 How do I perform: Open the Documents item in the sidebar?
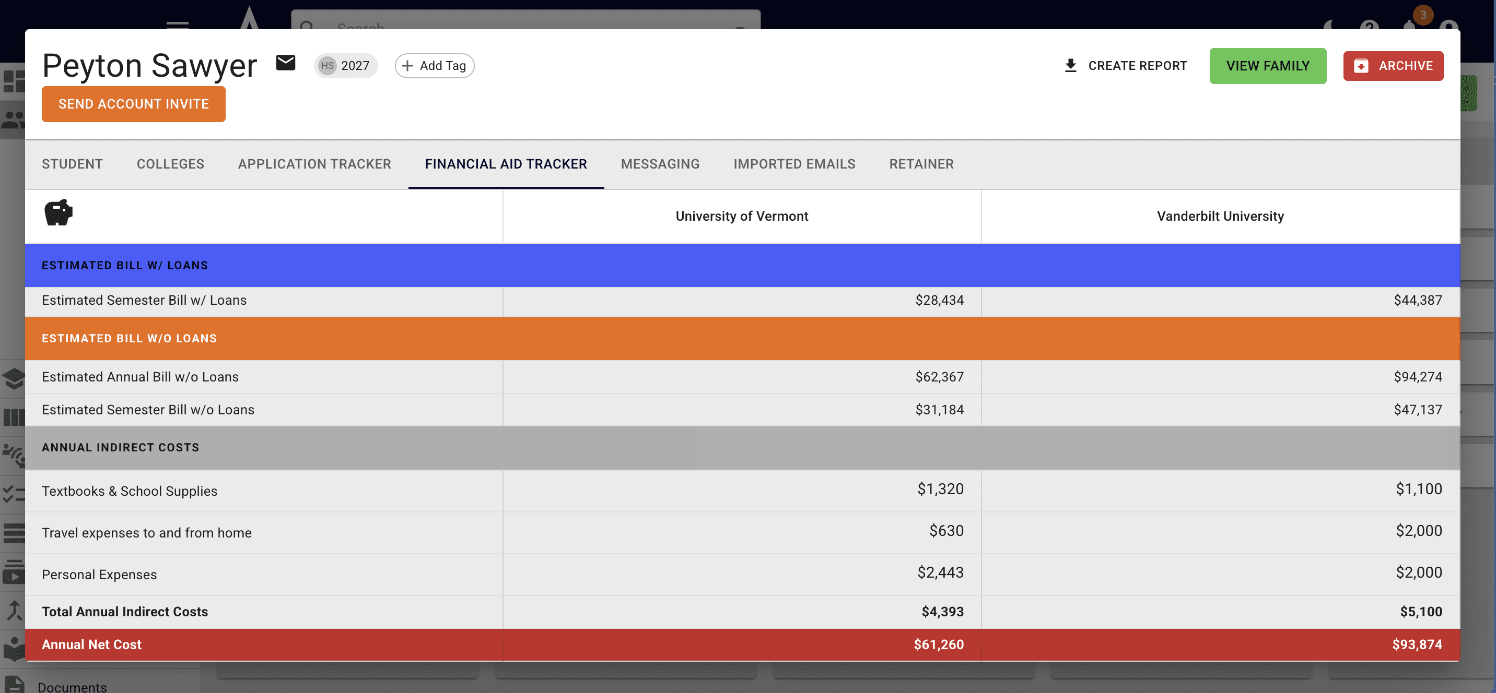[72, 687]
